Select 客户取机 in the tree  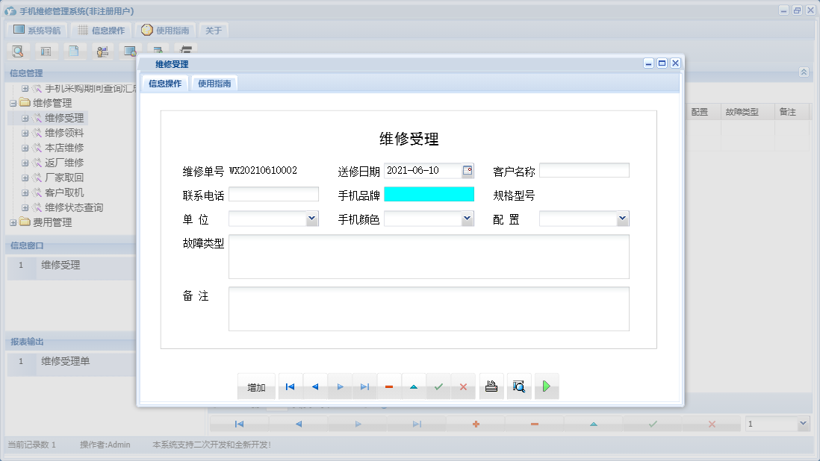[64, 192]
